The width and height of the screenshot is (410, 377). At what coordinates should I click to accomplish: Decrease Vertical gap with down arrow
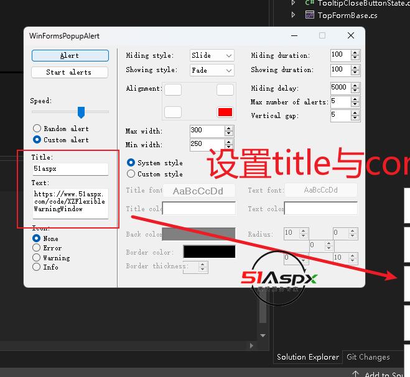pyautogui.click(x=355, y=118)
